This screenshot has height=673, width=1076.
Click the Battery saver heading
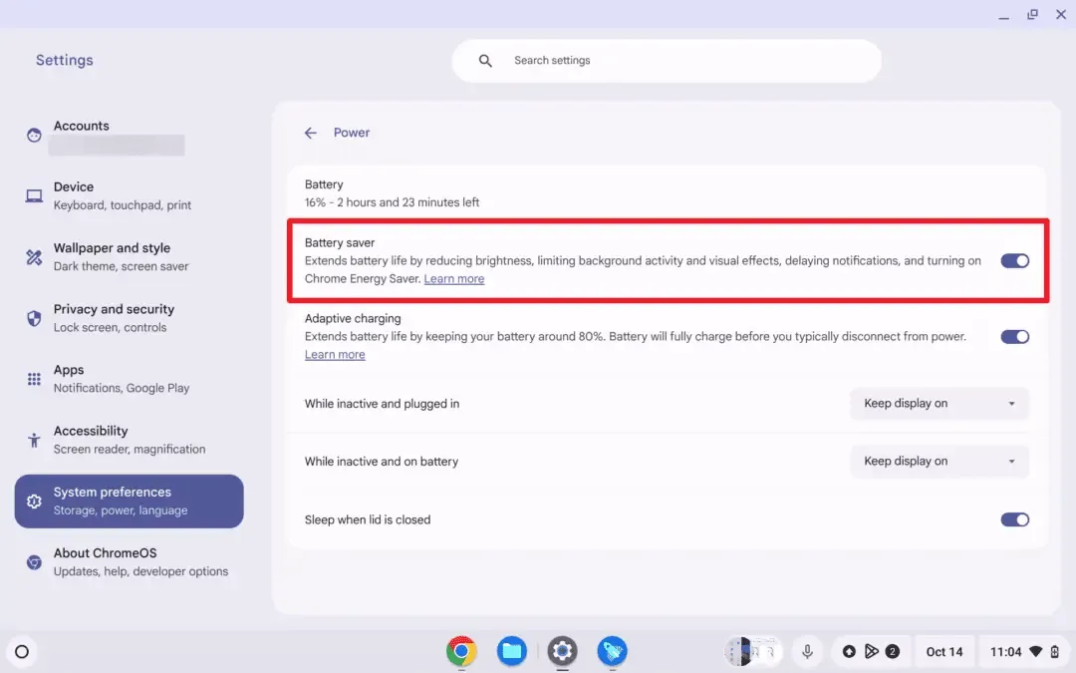tap(340, 243)
